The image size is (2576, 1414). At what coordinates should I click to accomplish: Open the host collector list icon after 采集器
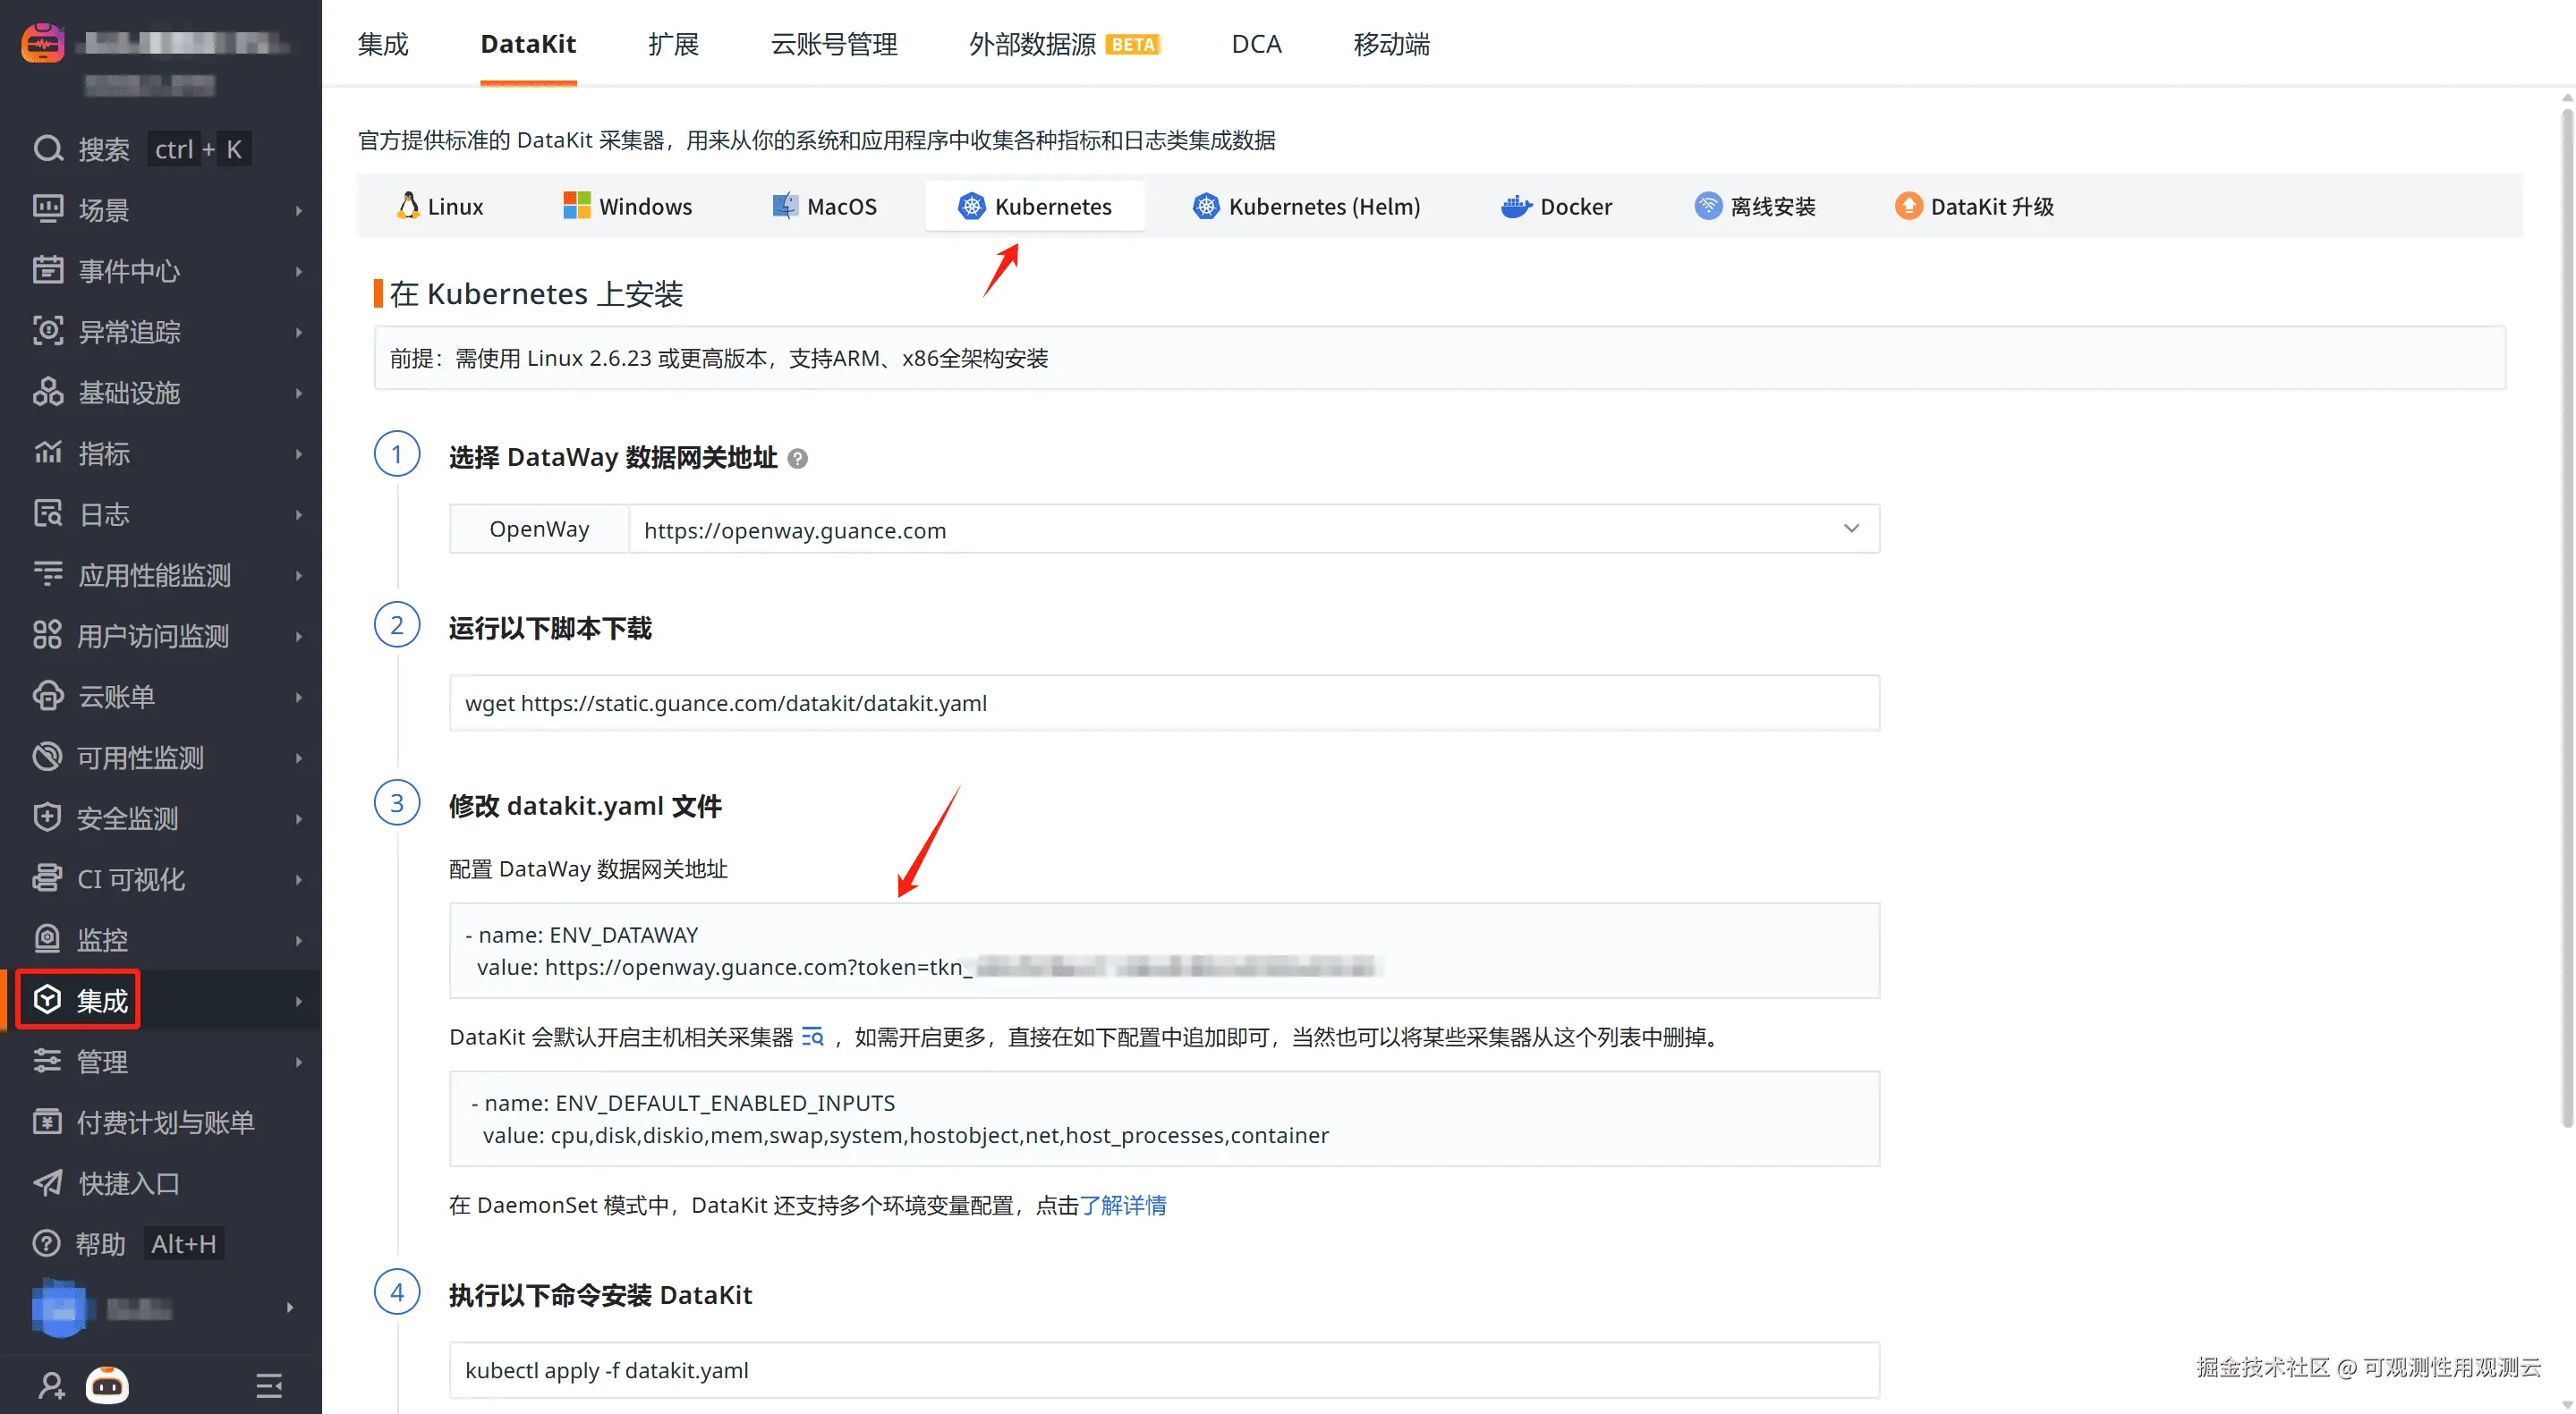[813, 1037]
